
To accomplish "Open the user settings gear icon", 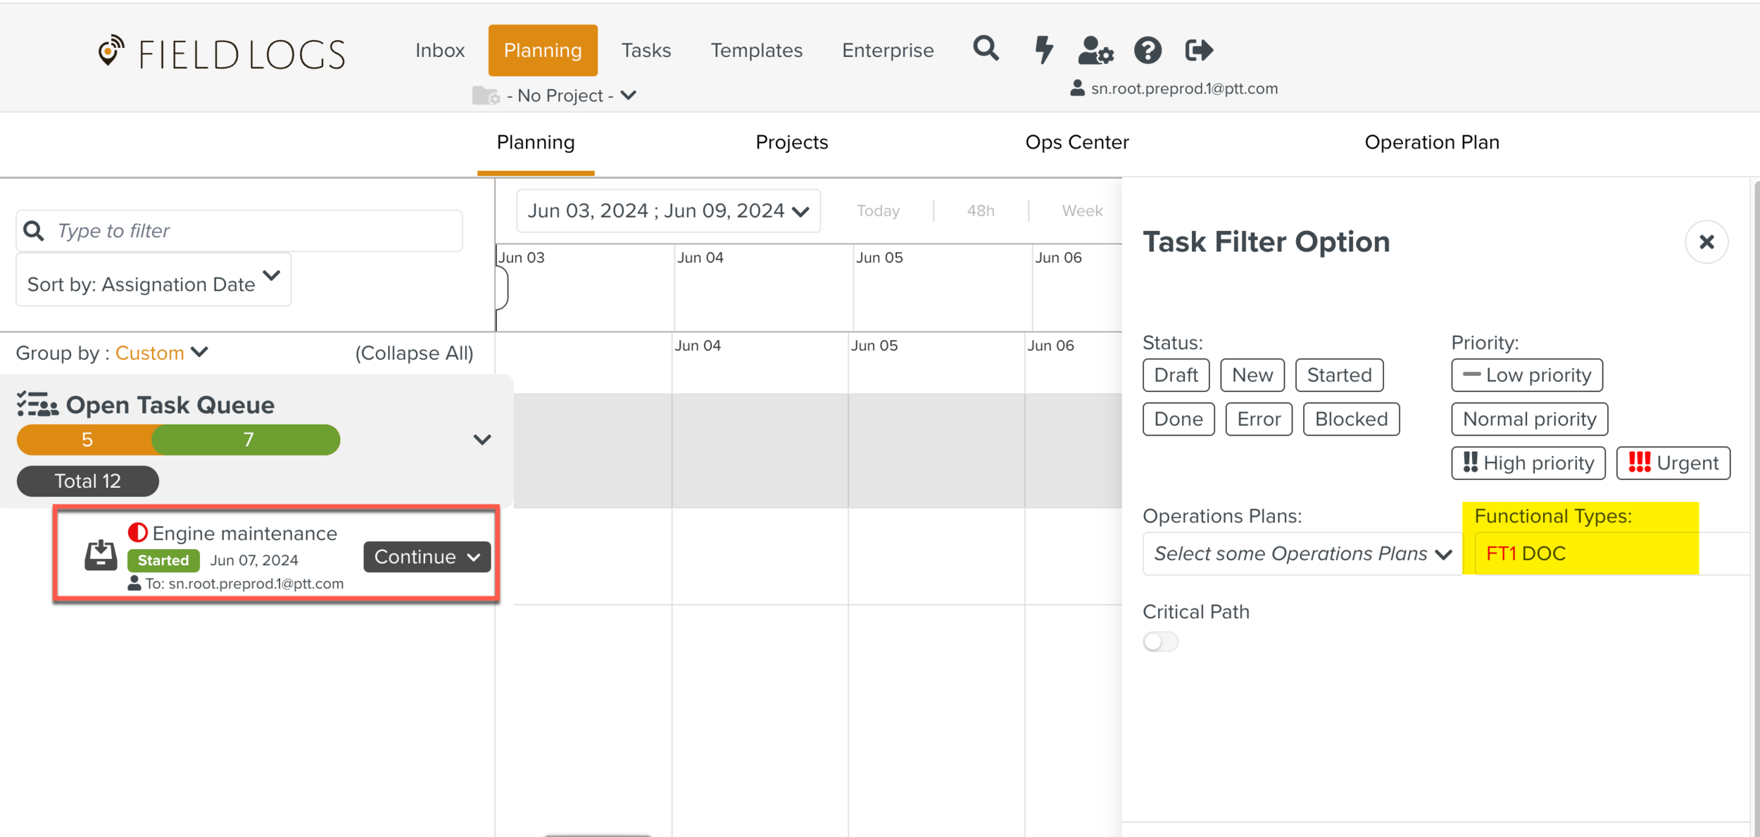I will 1095,51.
